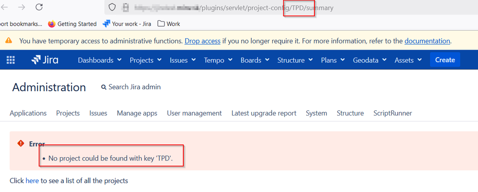Open the Projects admin tab
Viewport: 478px width, 192px height.
pos(68,113)
